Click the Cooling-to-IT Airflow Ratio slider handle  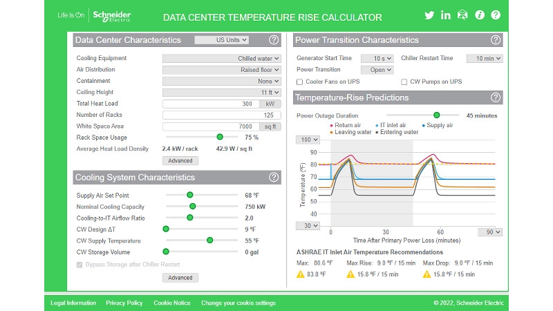(x=189, y=218)
